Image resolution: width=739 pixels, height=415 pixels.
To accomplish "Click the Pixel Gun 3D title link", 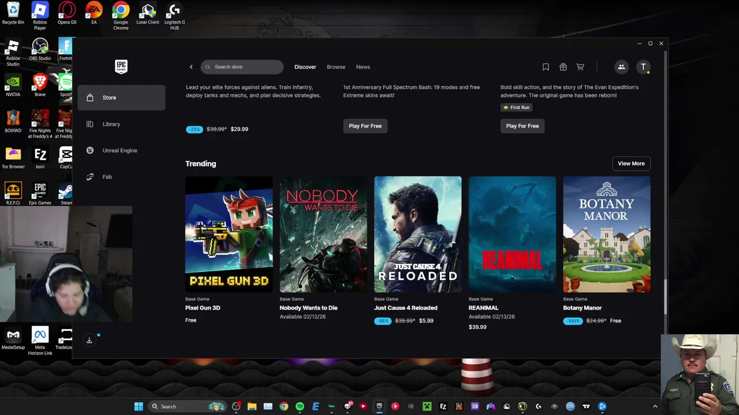I will [x=203, y=308].
